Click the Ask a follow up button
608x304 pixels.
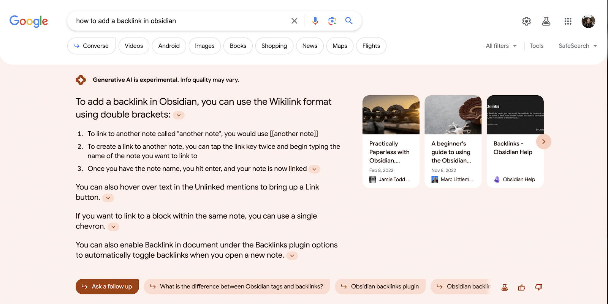107,287
